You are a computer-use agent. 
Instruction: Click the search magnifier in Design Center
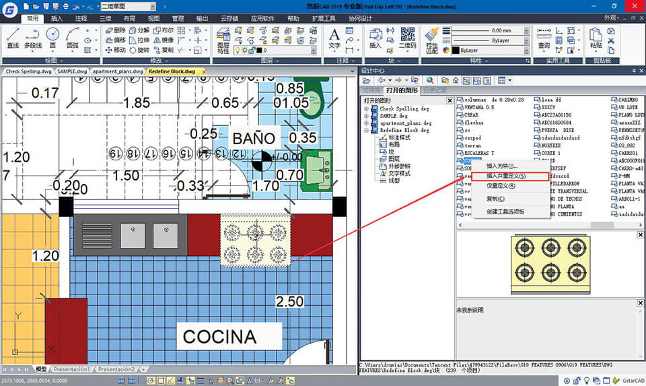click(430, 80)
